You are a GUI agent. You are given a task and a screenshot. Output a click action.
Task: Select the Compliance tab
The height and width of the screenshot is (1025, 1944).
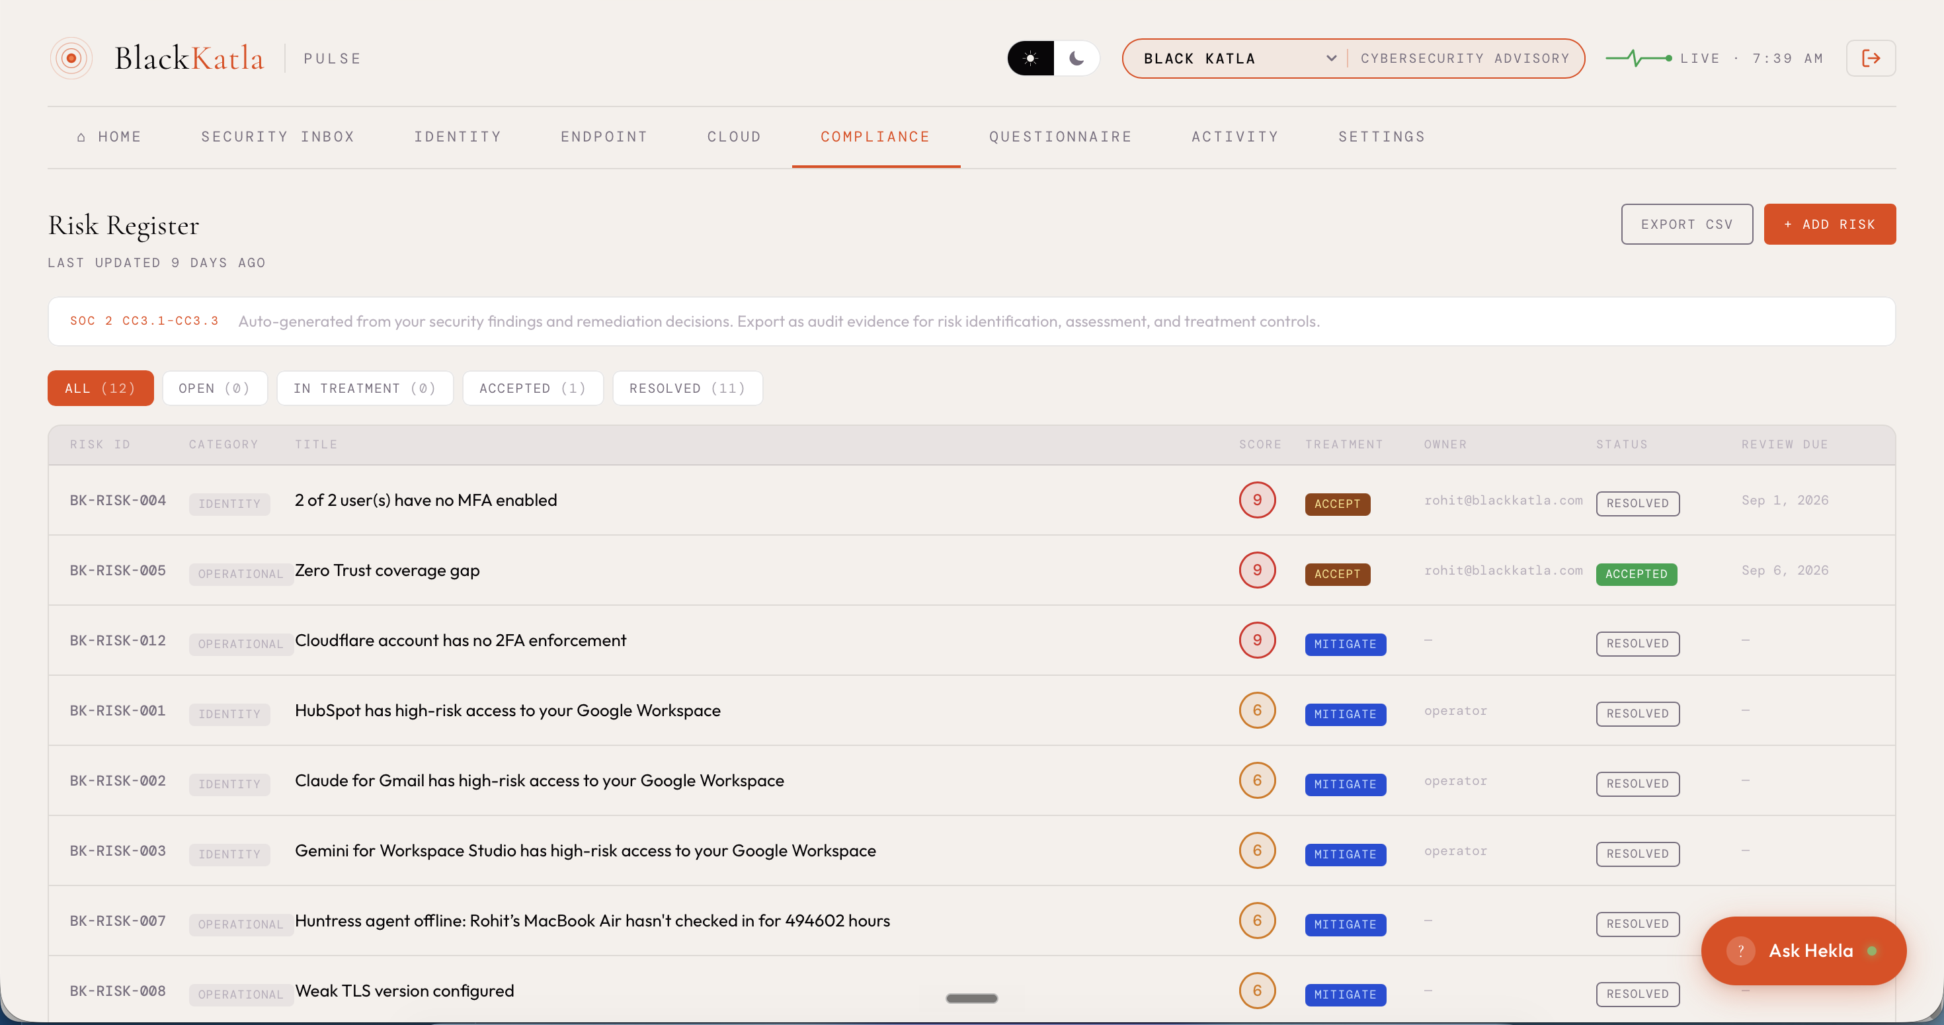click(875, 137)
